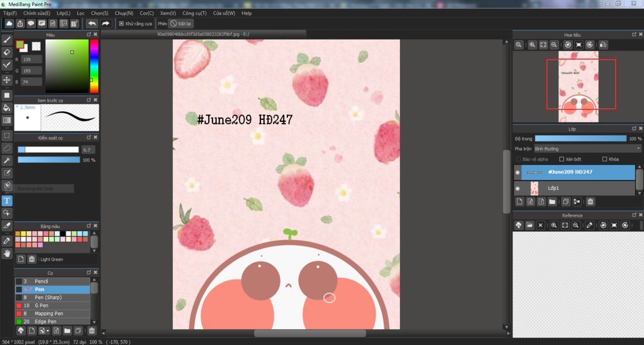
Task: Open an image in Reference panel
Action: point(530,225)
